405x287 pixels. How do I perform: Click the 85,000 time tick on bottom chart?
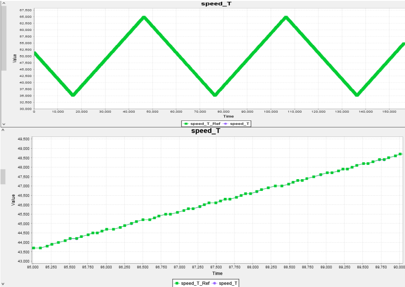click(x=33, y=267)
